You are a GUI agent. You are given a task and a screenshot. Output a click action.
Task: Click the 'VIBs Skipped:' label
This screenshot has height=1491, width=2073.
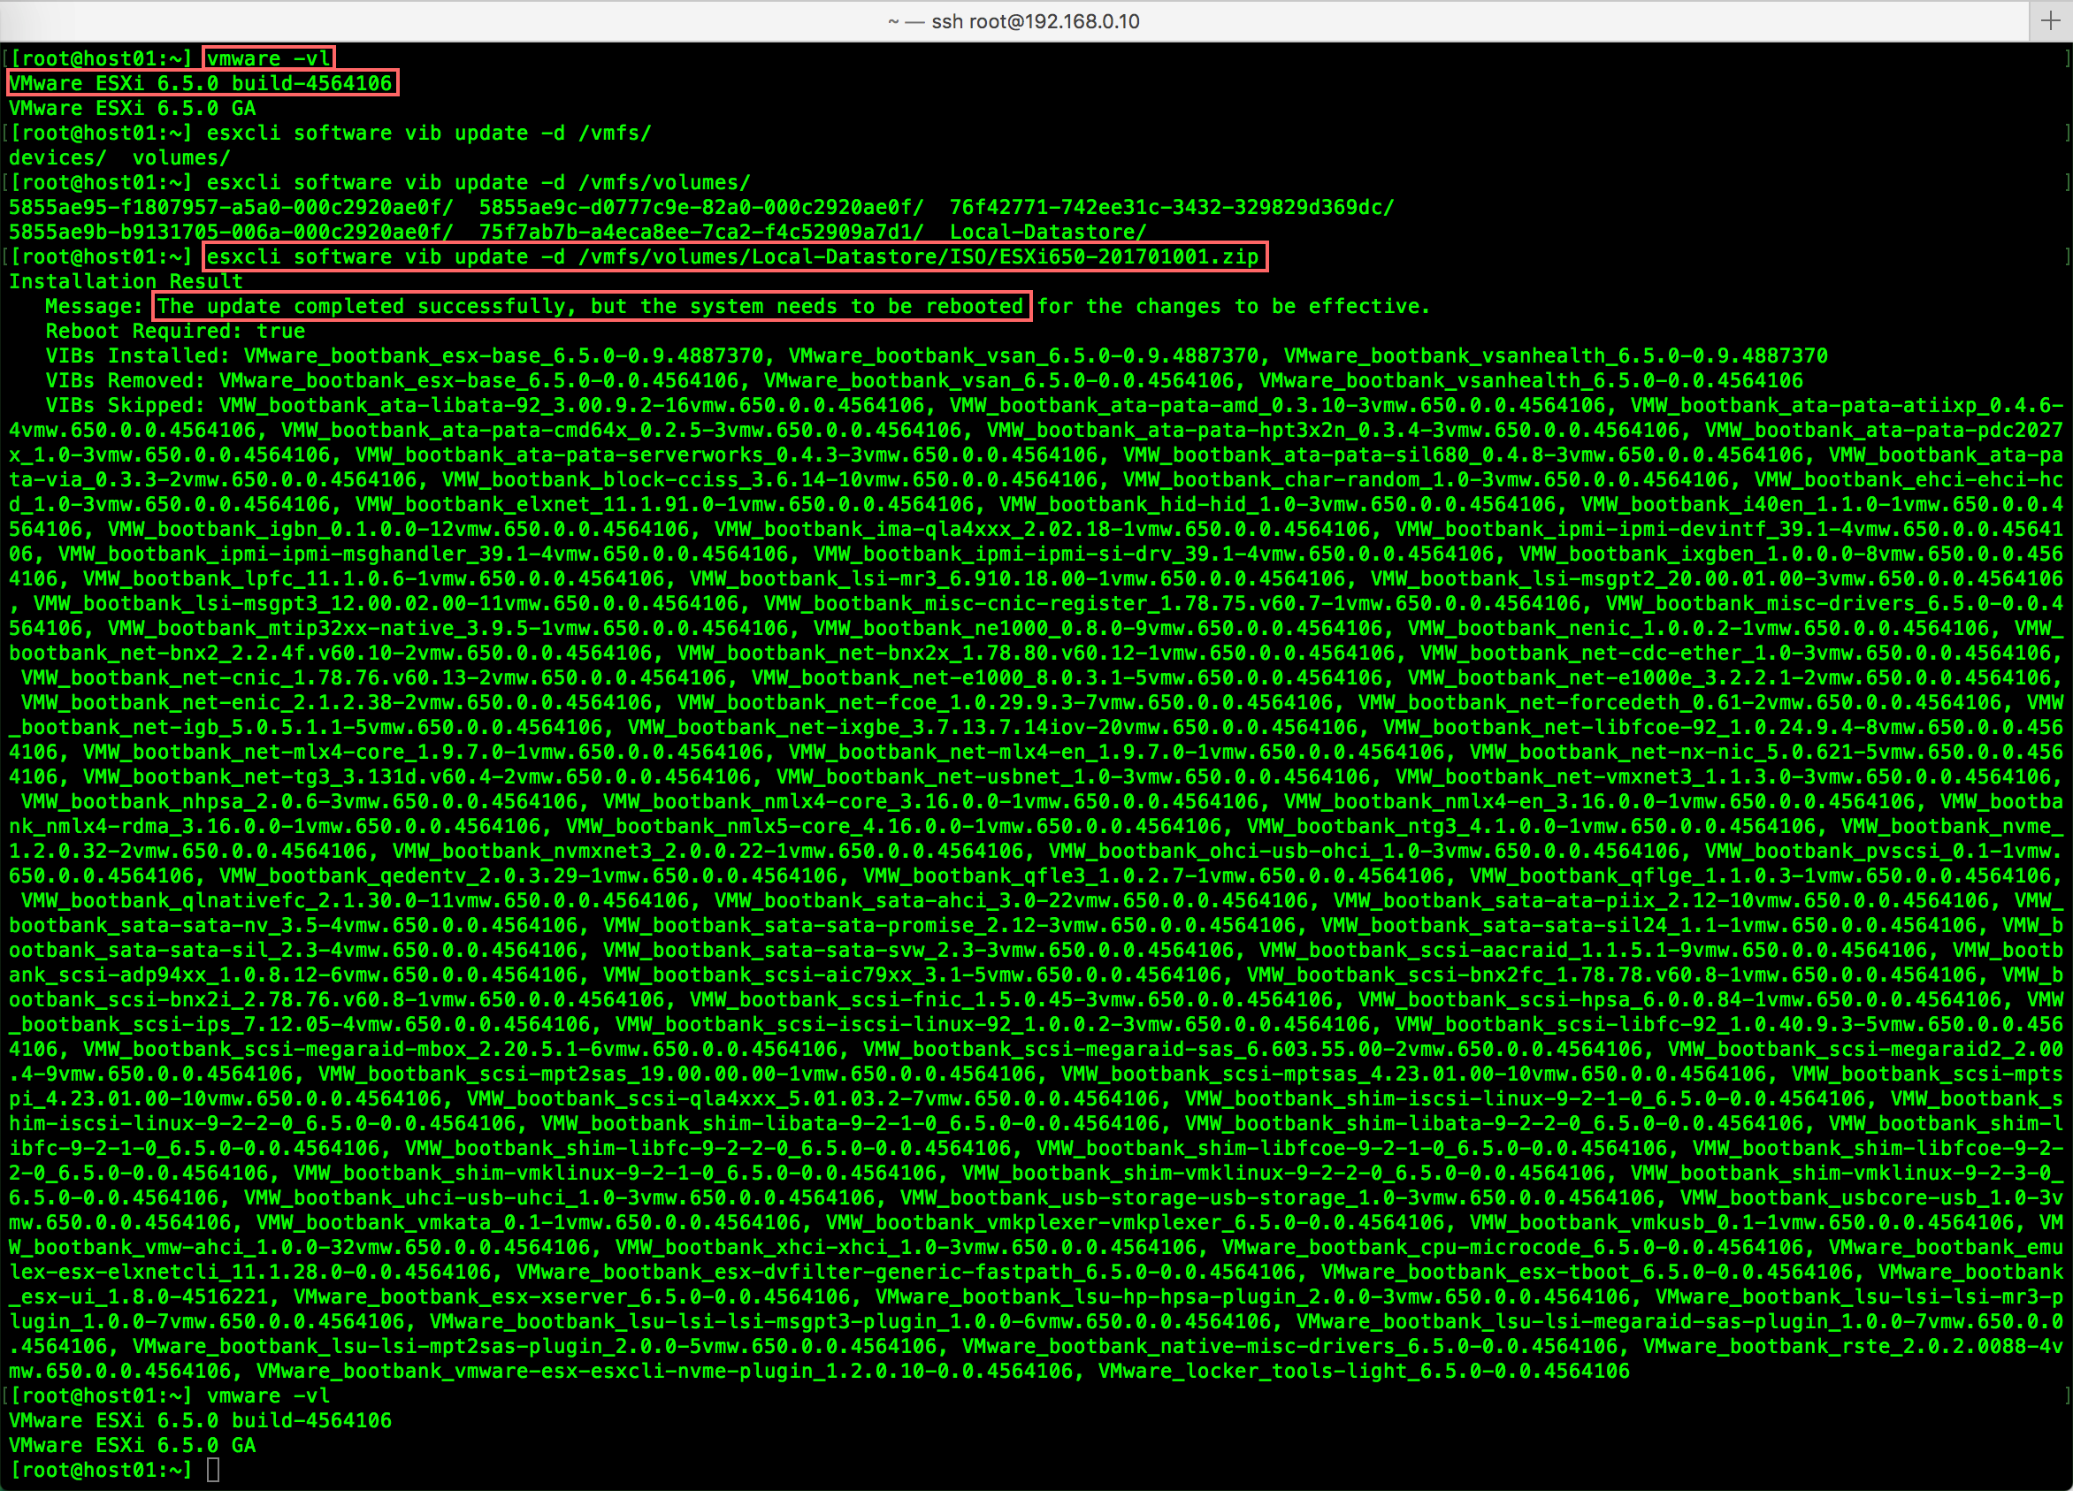(x=125, y=405)
